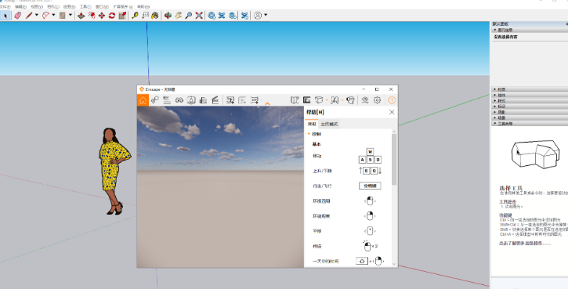
Task: Pick the Tape Measure tool
Action: pos(135,15)
